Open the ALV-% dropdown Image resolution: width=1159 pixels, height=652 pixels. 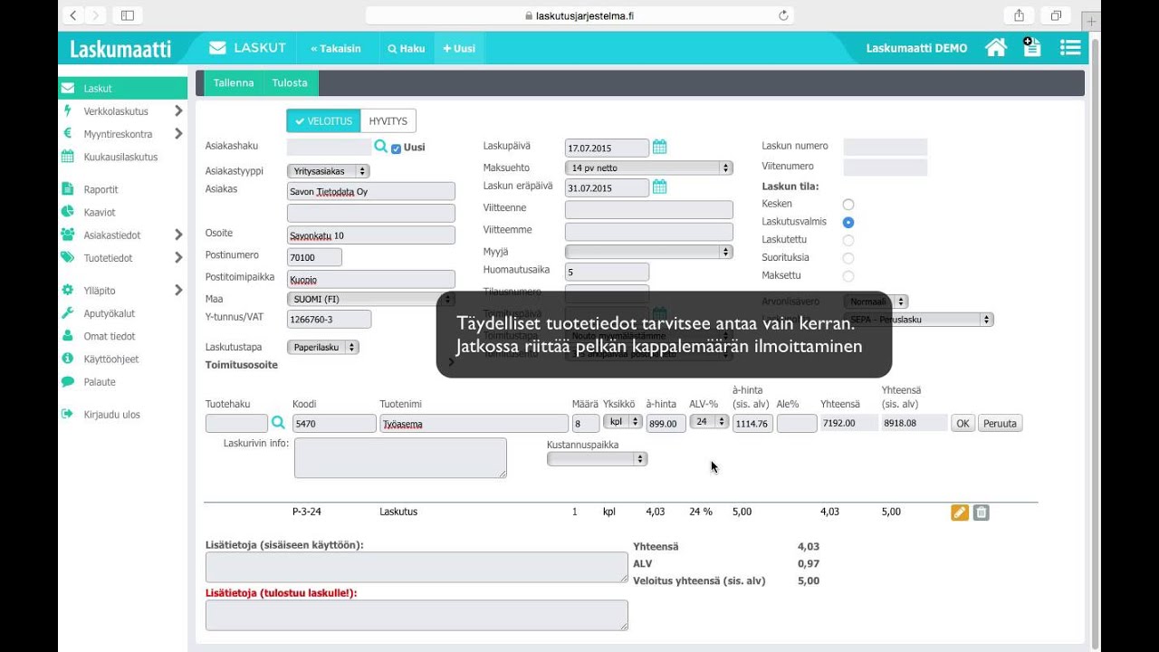(709, 422)
